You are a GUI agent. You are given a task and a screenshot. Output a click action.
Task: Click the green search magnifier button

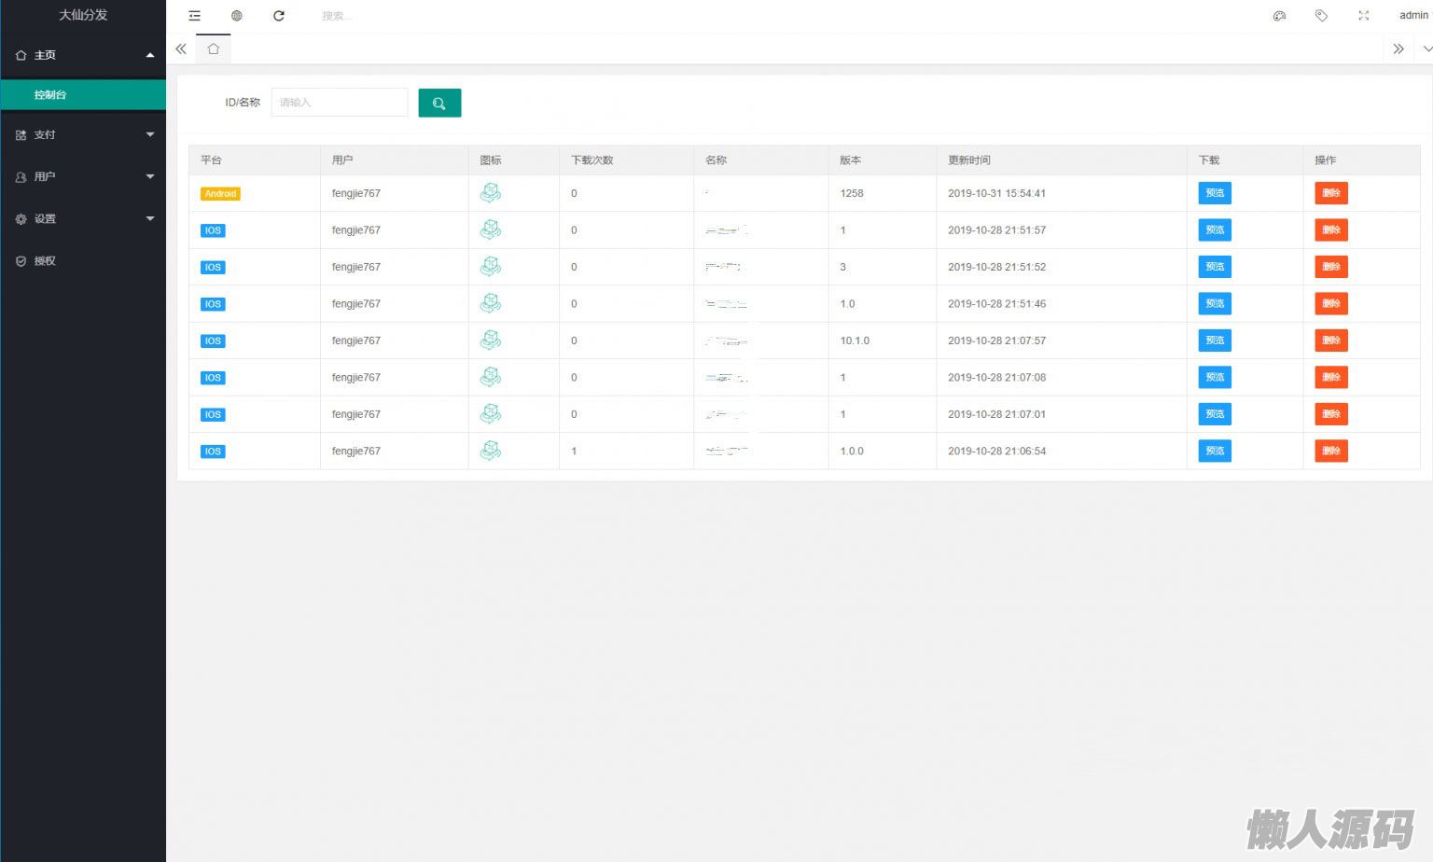tap(439, 103)
